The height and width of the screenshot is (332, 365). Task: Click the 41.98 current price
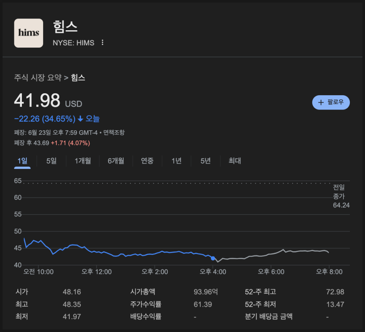pos(37,100)
